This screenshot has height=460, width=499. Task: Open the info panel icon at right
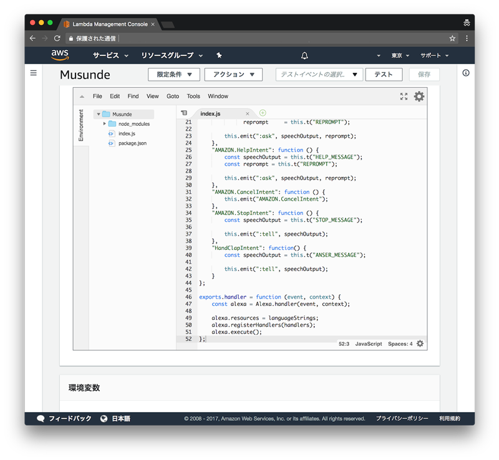point(465,73)
